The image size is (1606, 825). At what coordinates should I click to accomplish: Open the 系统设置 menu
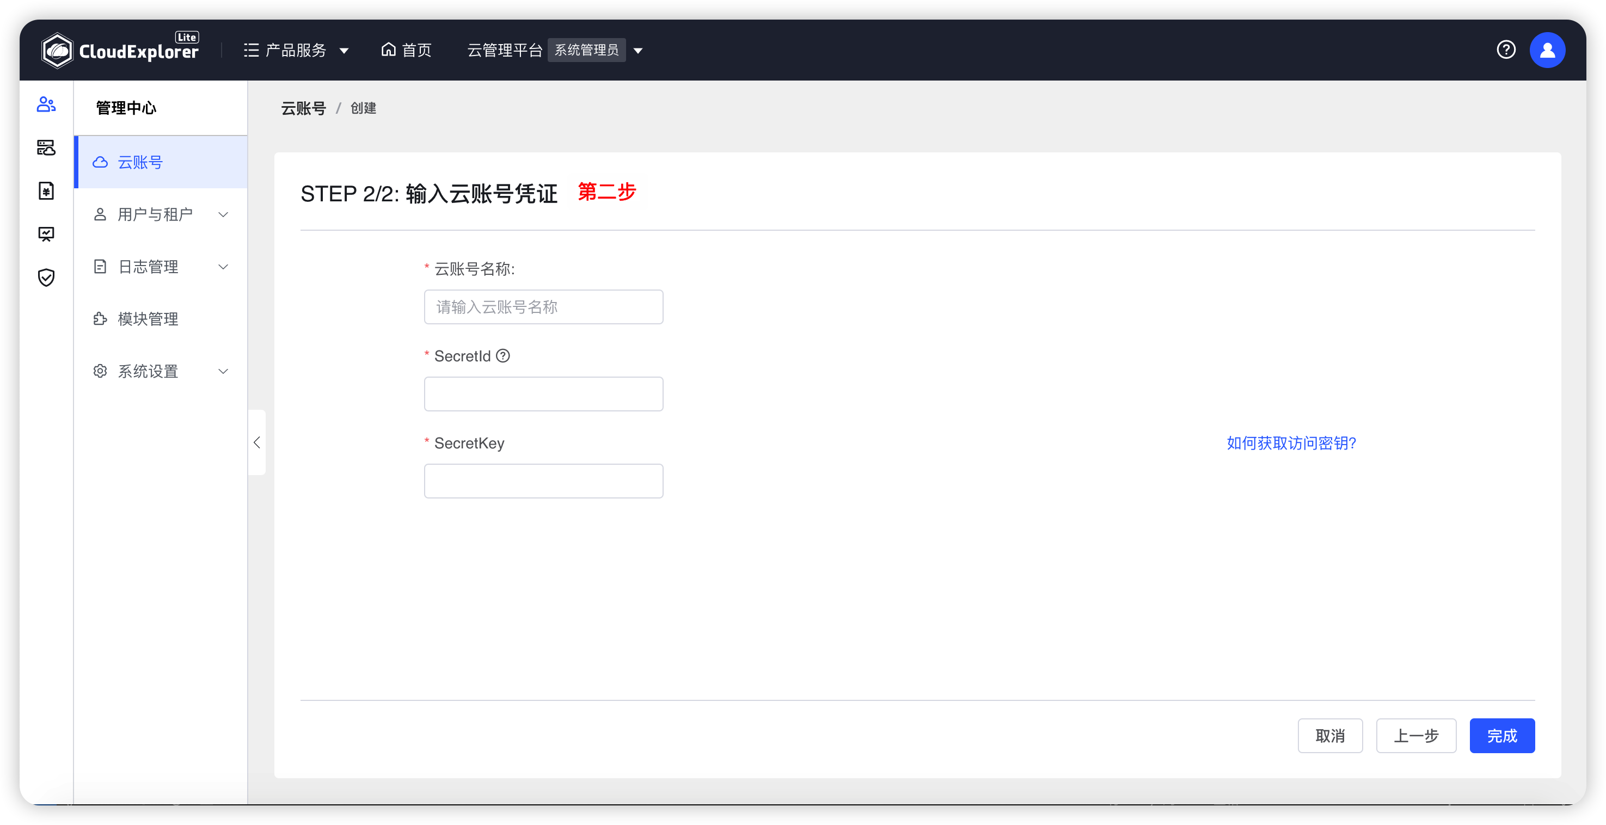(161, 371)
